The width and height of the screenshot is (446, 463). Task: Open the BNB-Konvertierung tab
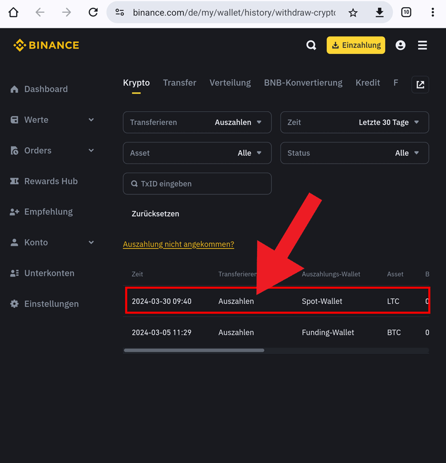point(303,82)
